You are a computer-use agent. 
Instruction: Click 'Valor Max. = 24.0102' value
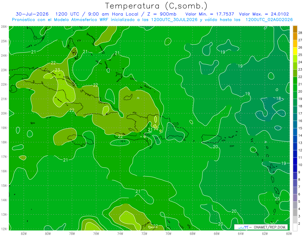tap(264, 14)
